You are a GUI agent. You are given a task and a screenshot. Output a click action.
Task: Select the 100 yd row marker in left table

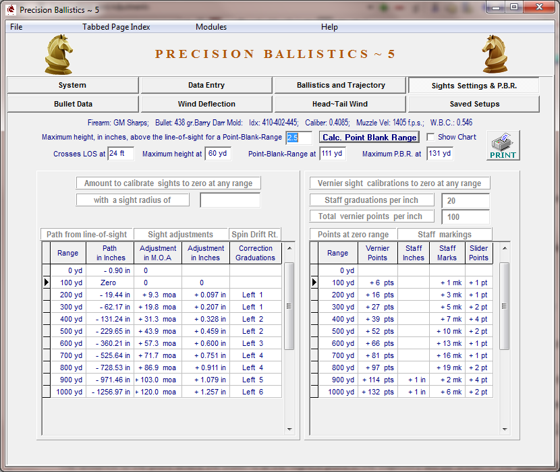click(x=47, y=283)
